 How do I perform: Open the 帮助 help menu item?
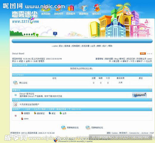pyautogui.click(x=110, y=46)
